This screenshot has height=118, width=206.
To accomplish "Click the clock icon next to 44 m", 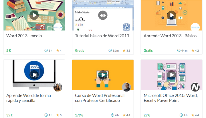I will 179,50.
